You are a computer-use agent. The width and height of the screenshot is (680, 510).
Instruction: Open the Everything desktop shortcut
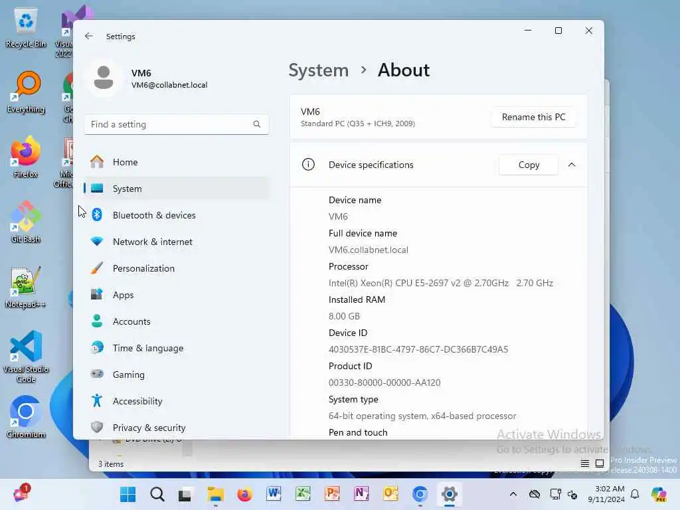click(x=26, y=93)
